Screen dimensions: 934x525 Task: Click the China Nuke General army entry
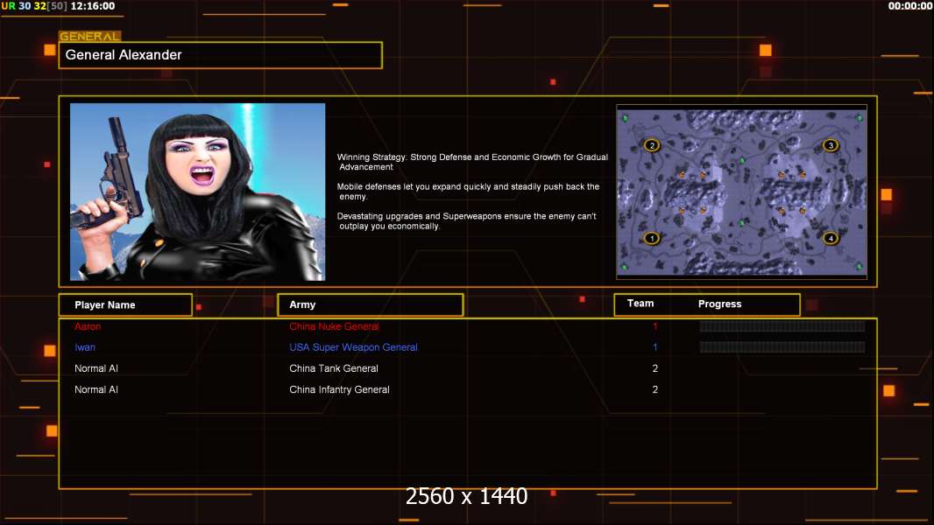[334, 326]
